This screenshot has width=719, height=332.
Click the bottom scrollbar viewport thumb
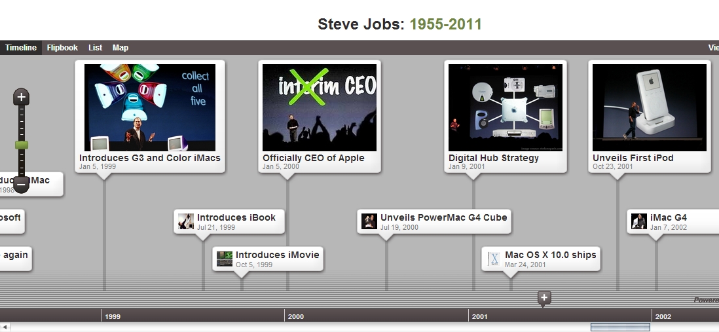pos(620,327)
